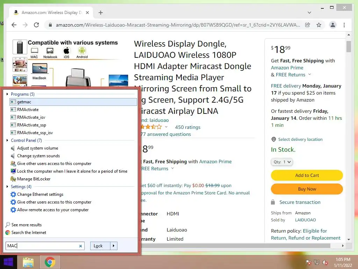
Task: Open the arrow menu beside Lock
Action: click(114, 246)
